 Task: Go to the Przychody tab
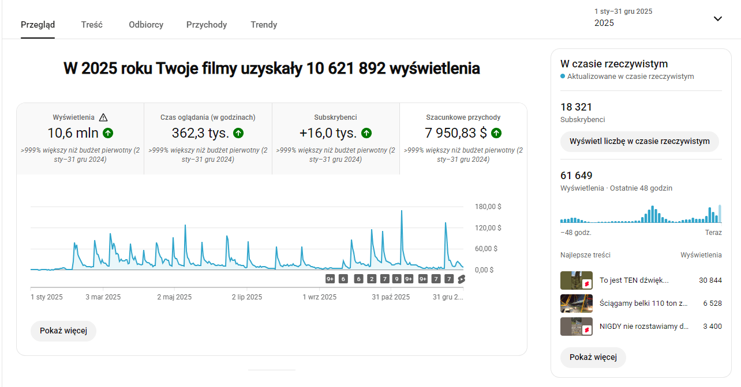[207, 25]
